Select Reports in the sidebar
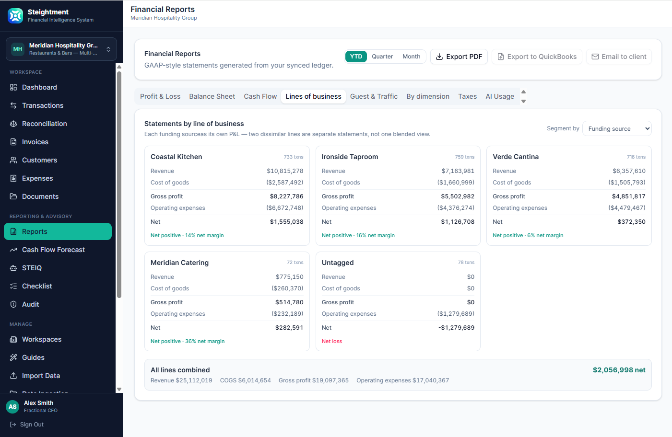The image size is (672, 437). click(58, 231)
